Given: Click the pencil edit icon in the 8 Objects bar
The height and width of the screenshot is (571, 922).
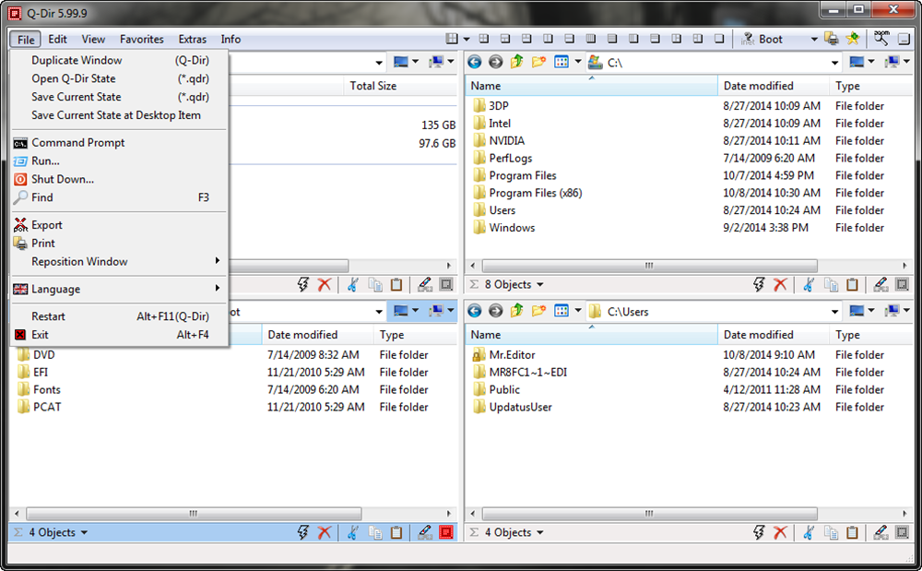Looking at the screenshot, I should 881,285.
